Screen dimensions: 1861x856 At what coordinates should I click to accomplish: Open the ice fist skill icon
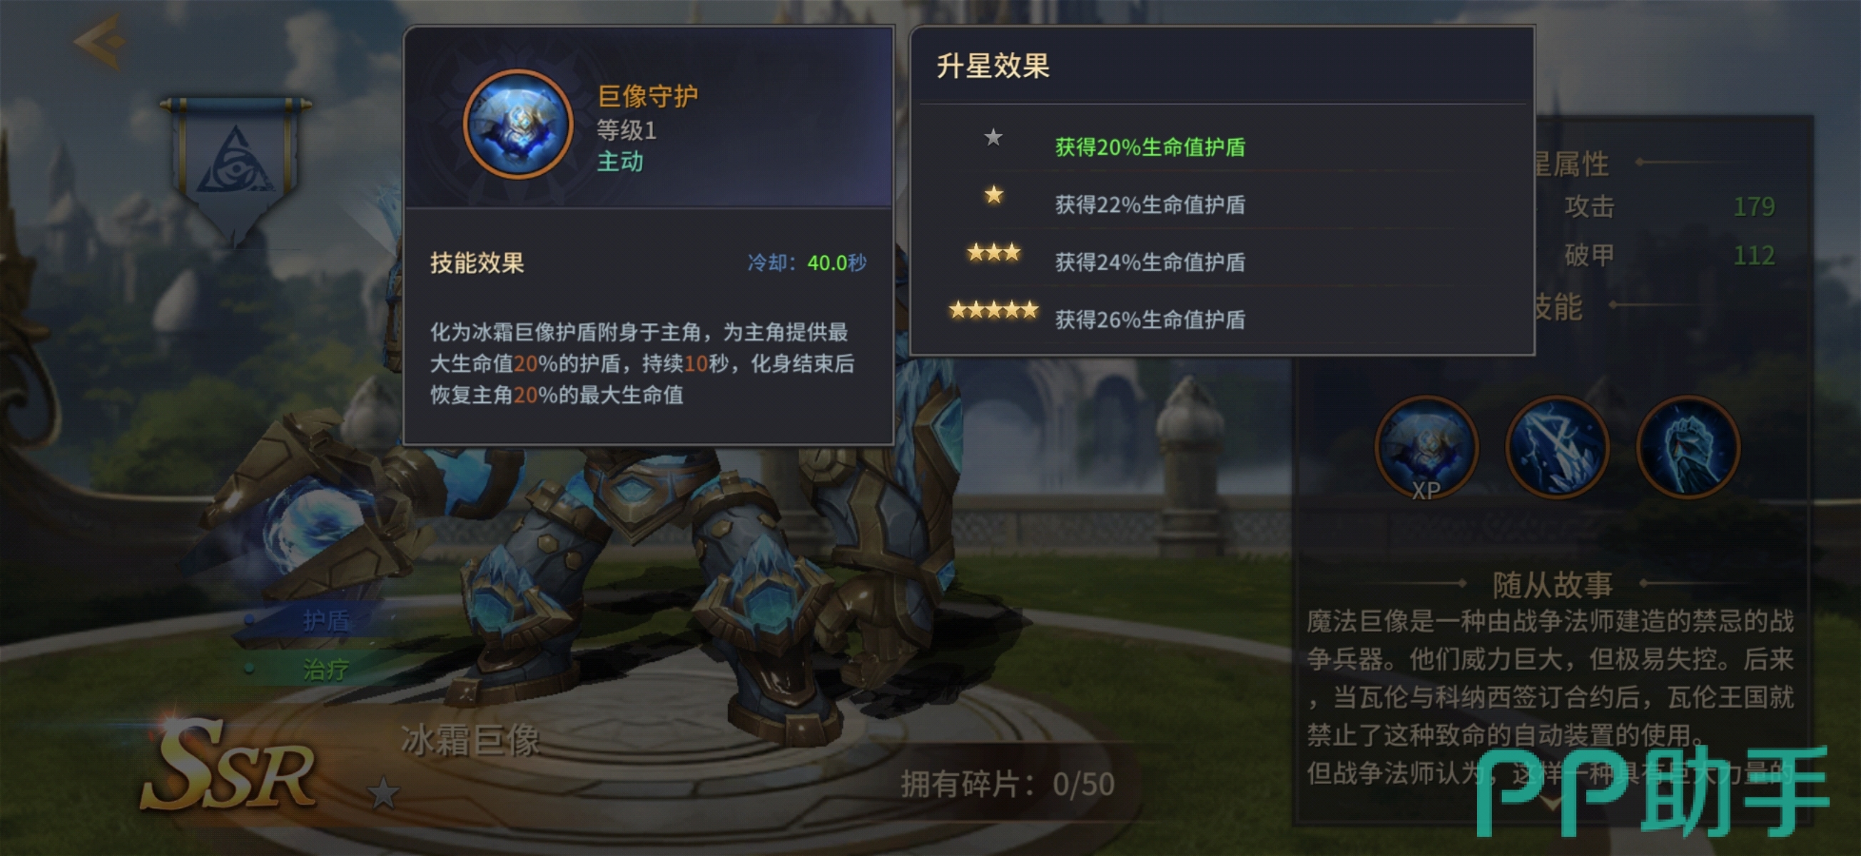click(1688, 448)
